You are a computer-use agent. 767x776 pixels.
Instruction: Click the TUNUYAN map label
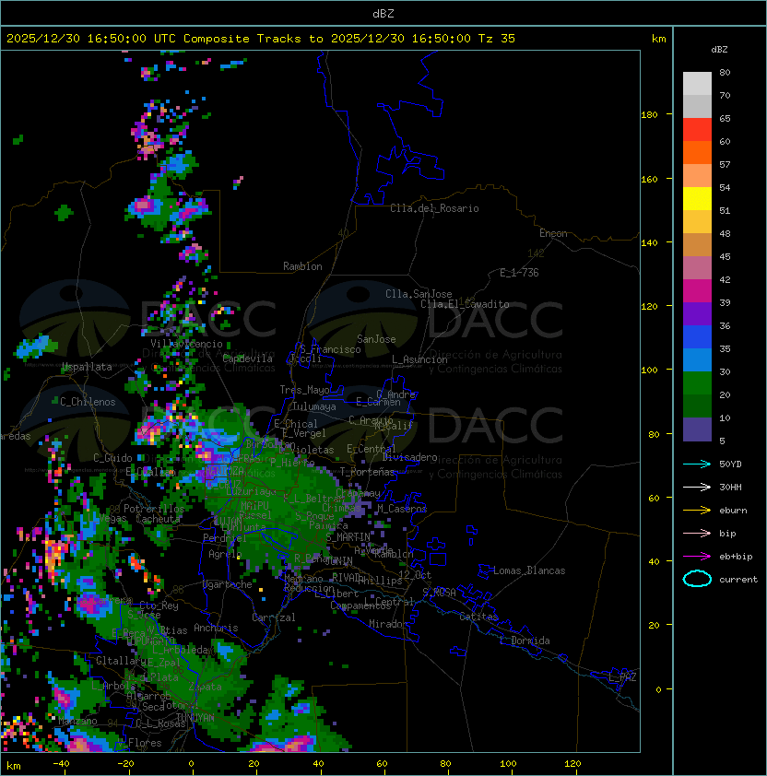pos(195,717)
